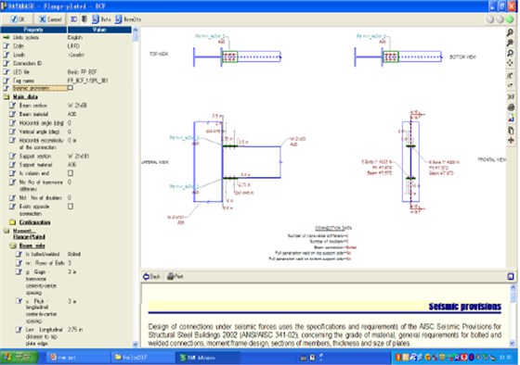Toggle the Is column end checkbox

[71, 173]
